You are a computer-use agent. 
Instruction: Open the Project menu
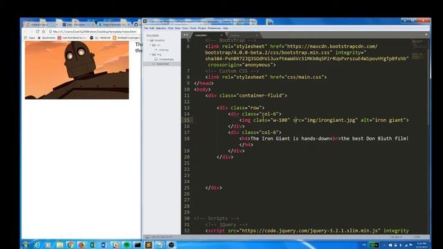(202, 28)
